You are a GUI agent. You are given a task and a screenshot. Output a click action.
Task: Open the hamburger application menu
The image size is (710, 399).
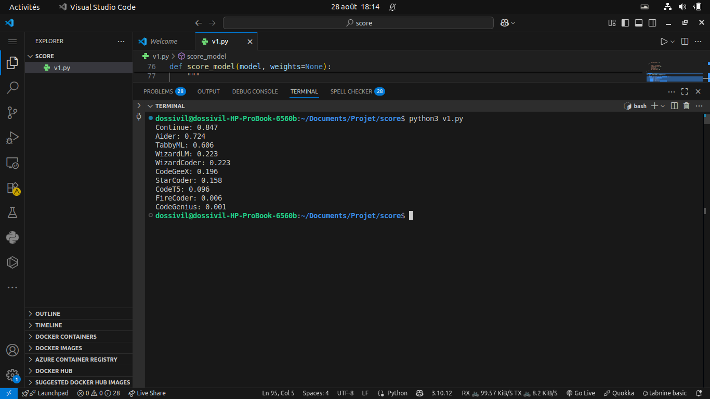click(x=12, y=42)
